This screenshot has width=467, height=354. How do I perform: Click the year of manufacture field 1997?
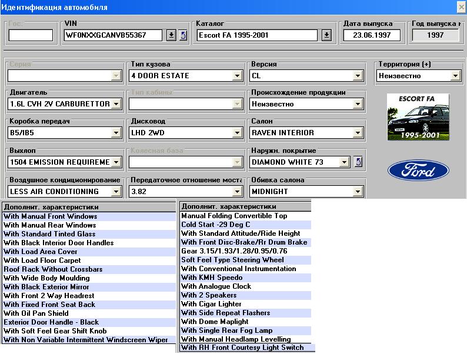(435, 35)
